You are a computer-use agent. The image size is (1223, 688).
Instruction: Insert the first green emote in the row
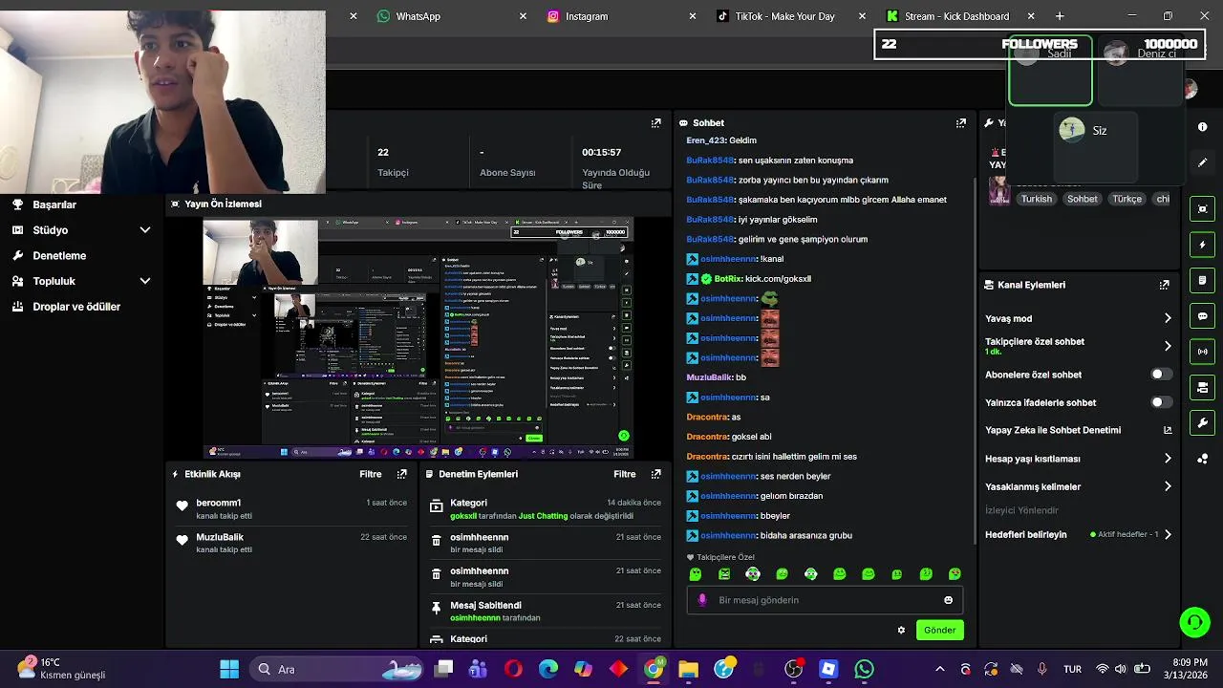click(696, 574)
